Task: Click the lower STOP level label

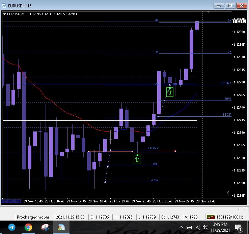Action: (x=154, y=180)
